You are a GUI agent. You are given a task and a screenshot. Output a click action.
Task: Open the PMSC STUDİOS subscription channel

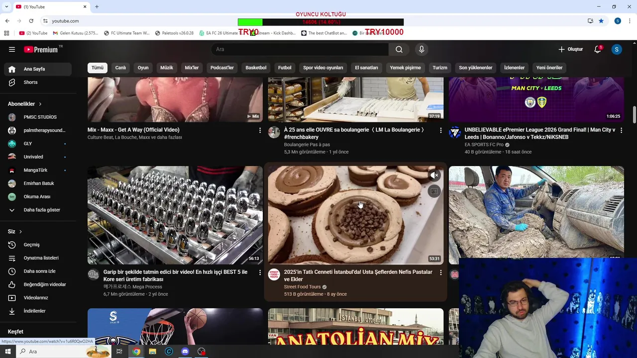tap(38, 117)
